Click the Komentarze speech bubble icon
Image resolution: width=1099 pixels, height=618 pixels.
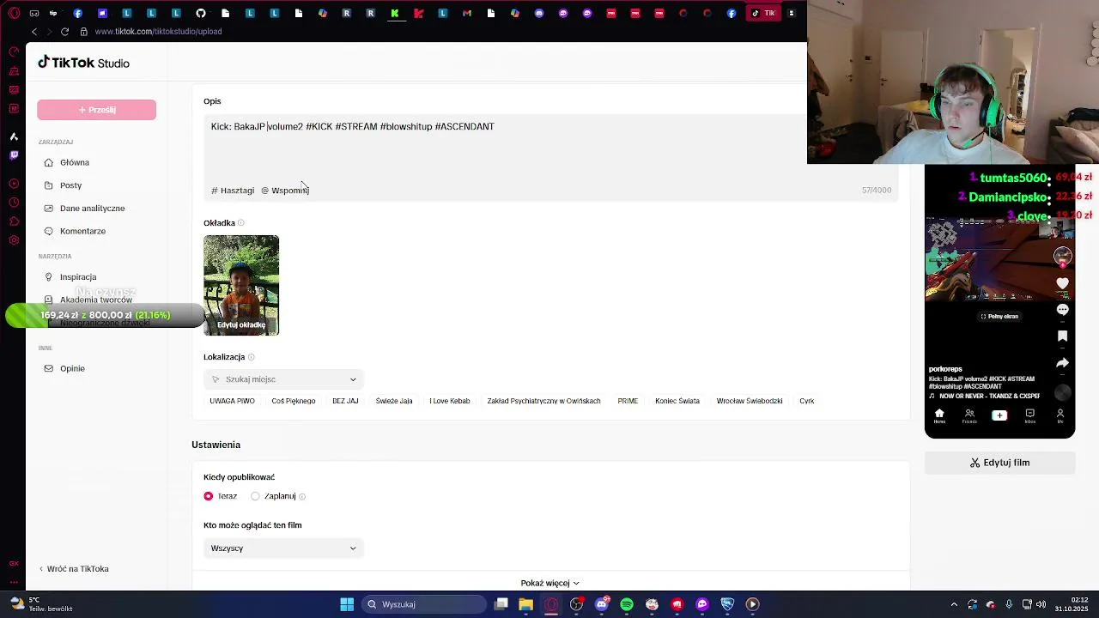pyautogui.click(x=49, y=231)
